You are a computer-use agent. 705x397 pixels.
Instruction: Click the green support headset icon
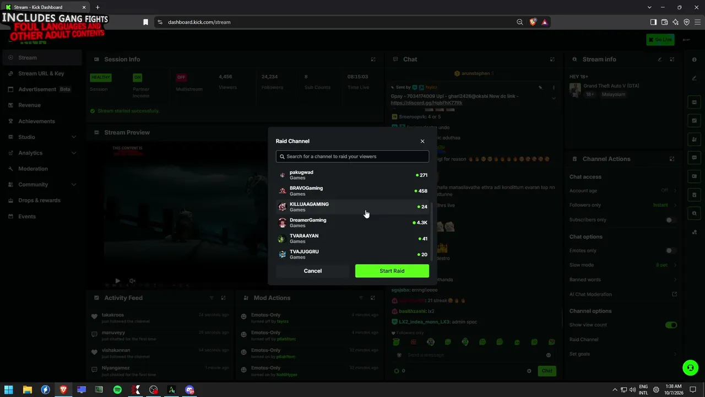(690, 367)
